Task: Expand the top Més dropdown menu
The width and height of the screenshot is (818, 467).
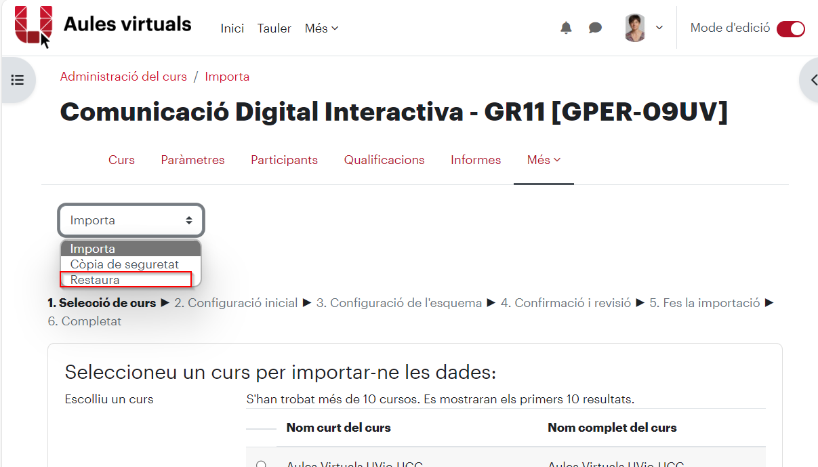Action: click(321, 28)
